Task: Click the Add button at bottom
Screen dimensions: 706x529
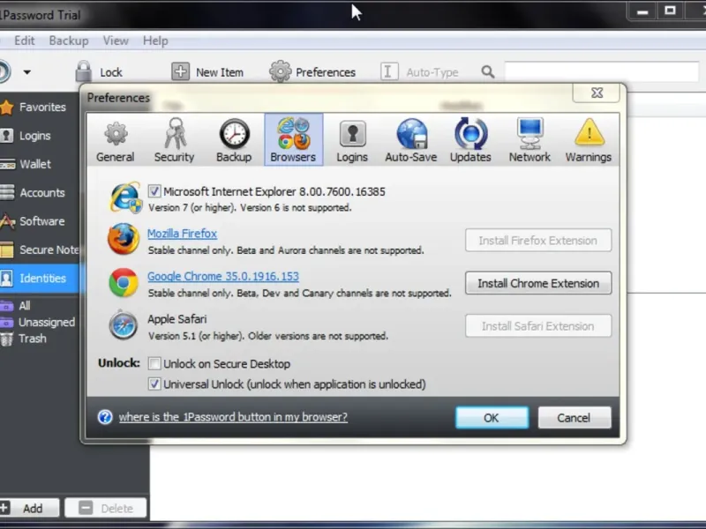Action: pyautogui.click(x=29, y=509)
